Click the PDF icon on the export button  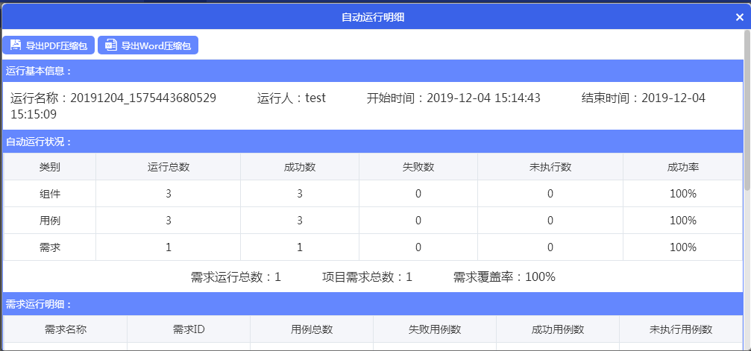tap(16, 45)
